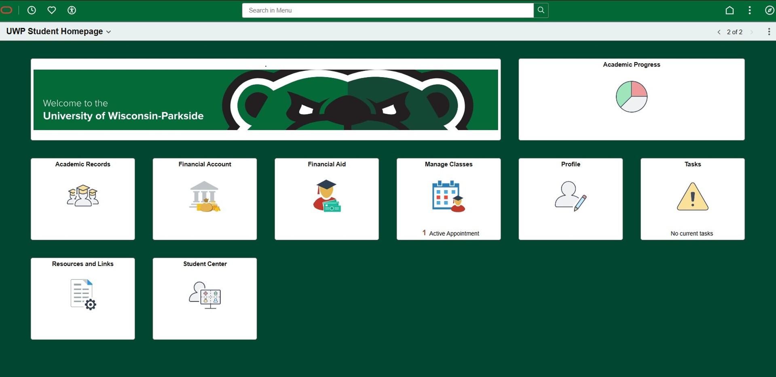Open the Resources and Links tile title

point(83,264)
